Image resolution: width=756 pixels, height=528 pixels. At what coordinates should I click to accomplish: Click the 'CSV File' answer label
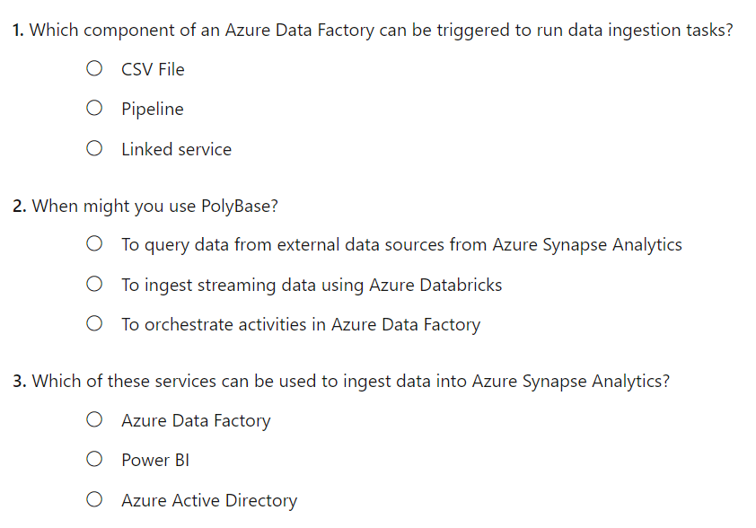(153, 69)
